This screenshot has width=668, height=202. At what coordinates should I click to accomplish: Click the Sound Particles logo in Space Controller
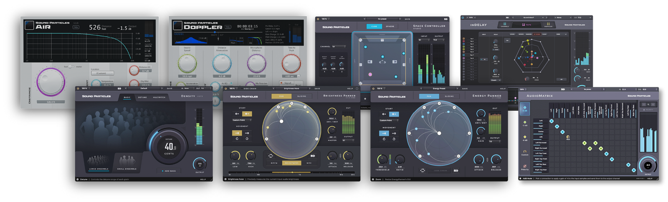(x=336, y=27)
